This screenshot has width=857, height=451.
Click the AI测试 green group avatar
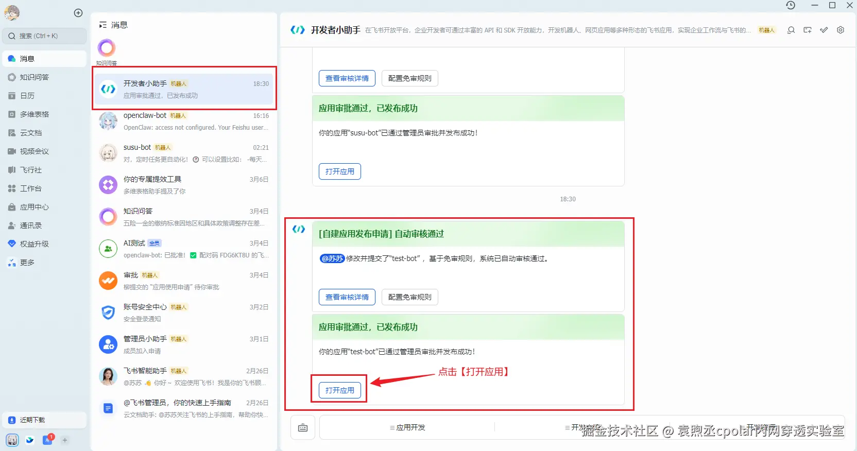tap(108, 249)
